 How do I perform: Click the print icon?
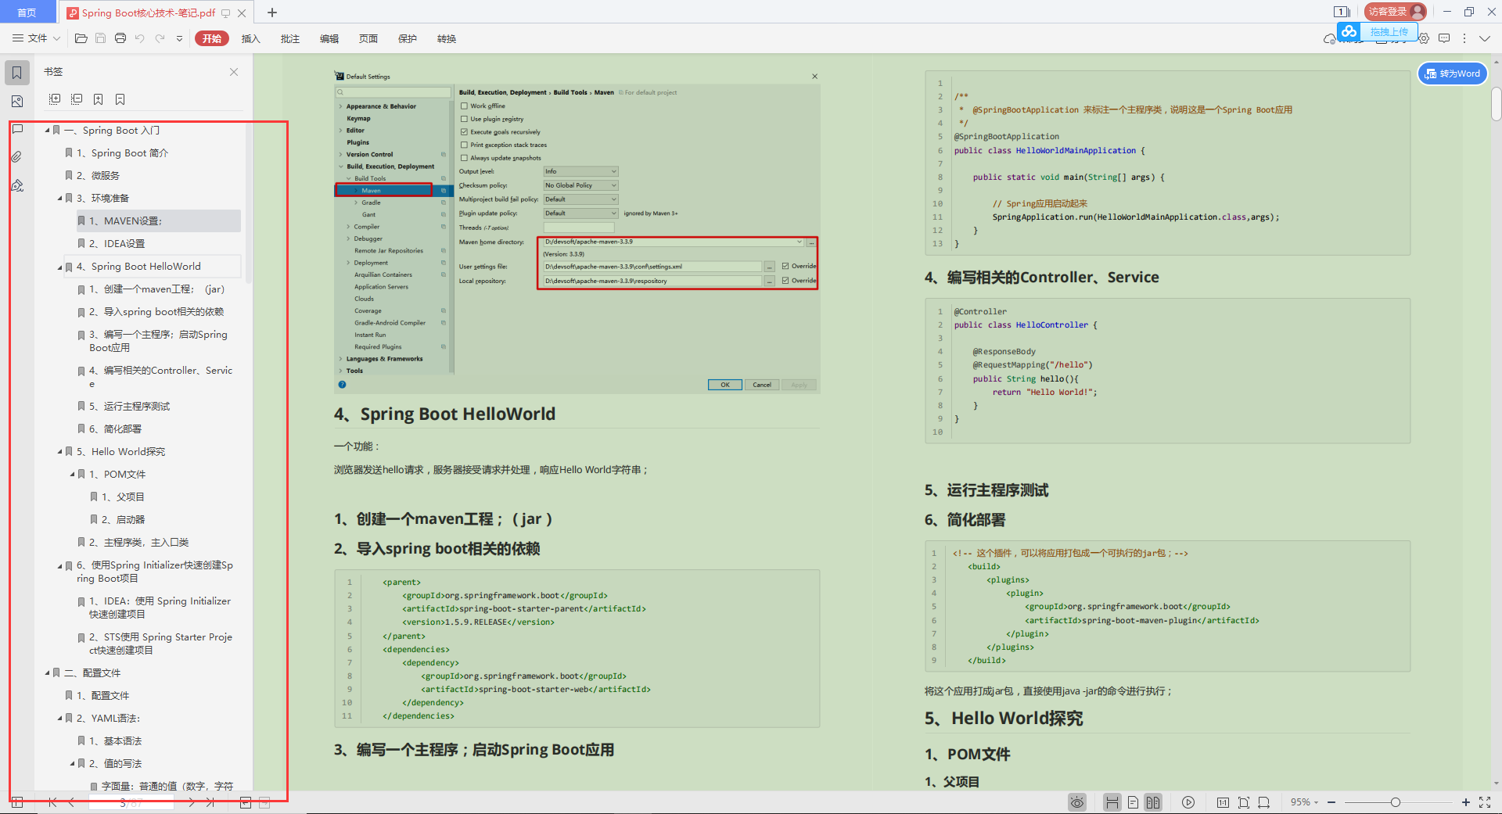(120, 38)
